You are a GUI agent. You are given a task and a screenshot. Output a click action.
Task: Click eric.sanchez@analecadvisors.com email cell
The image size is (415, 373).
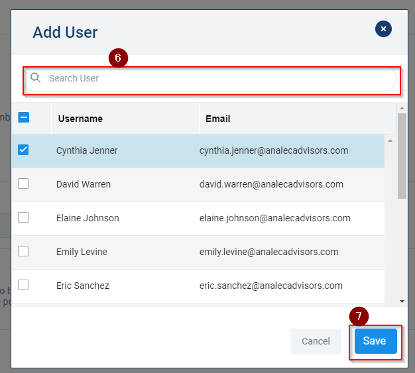pos(271,286)
